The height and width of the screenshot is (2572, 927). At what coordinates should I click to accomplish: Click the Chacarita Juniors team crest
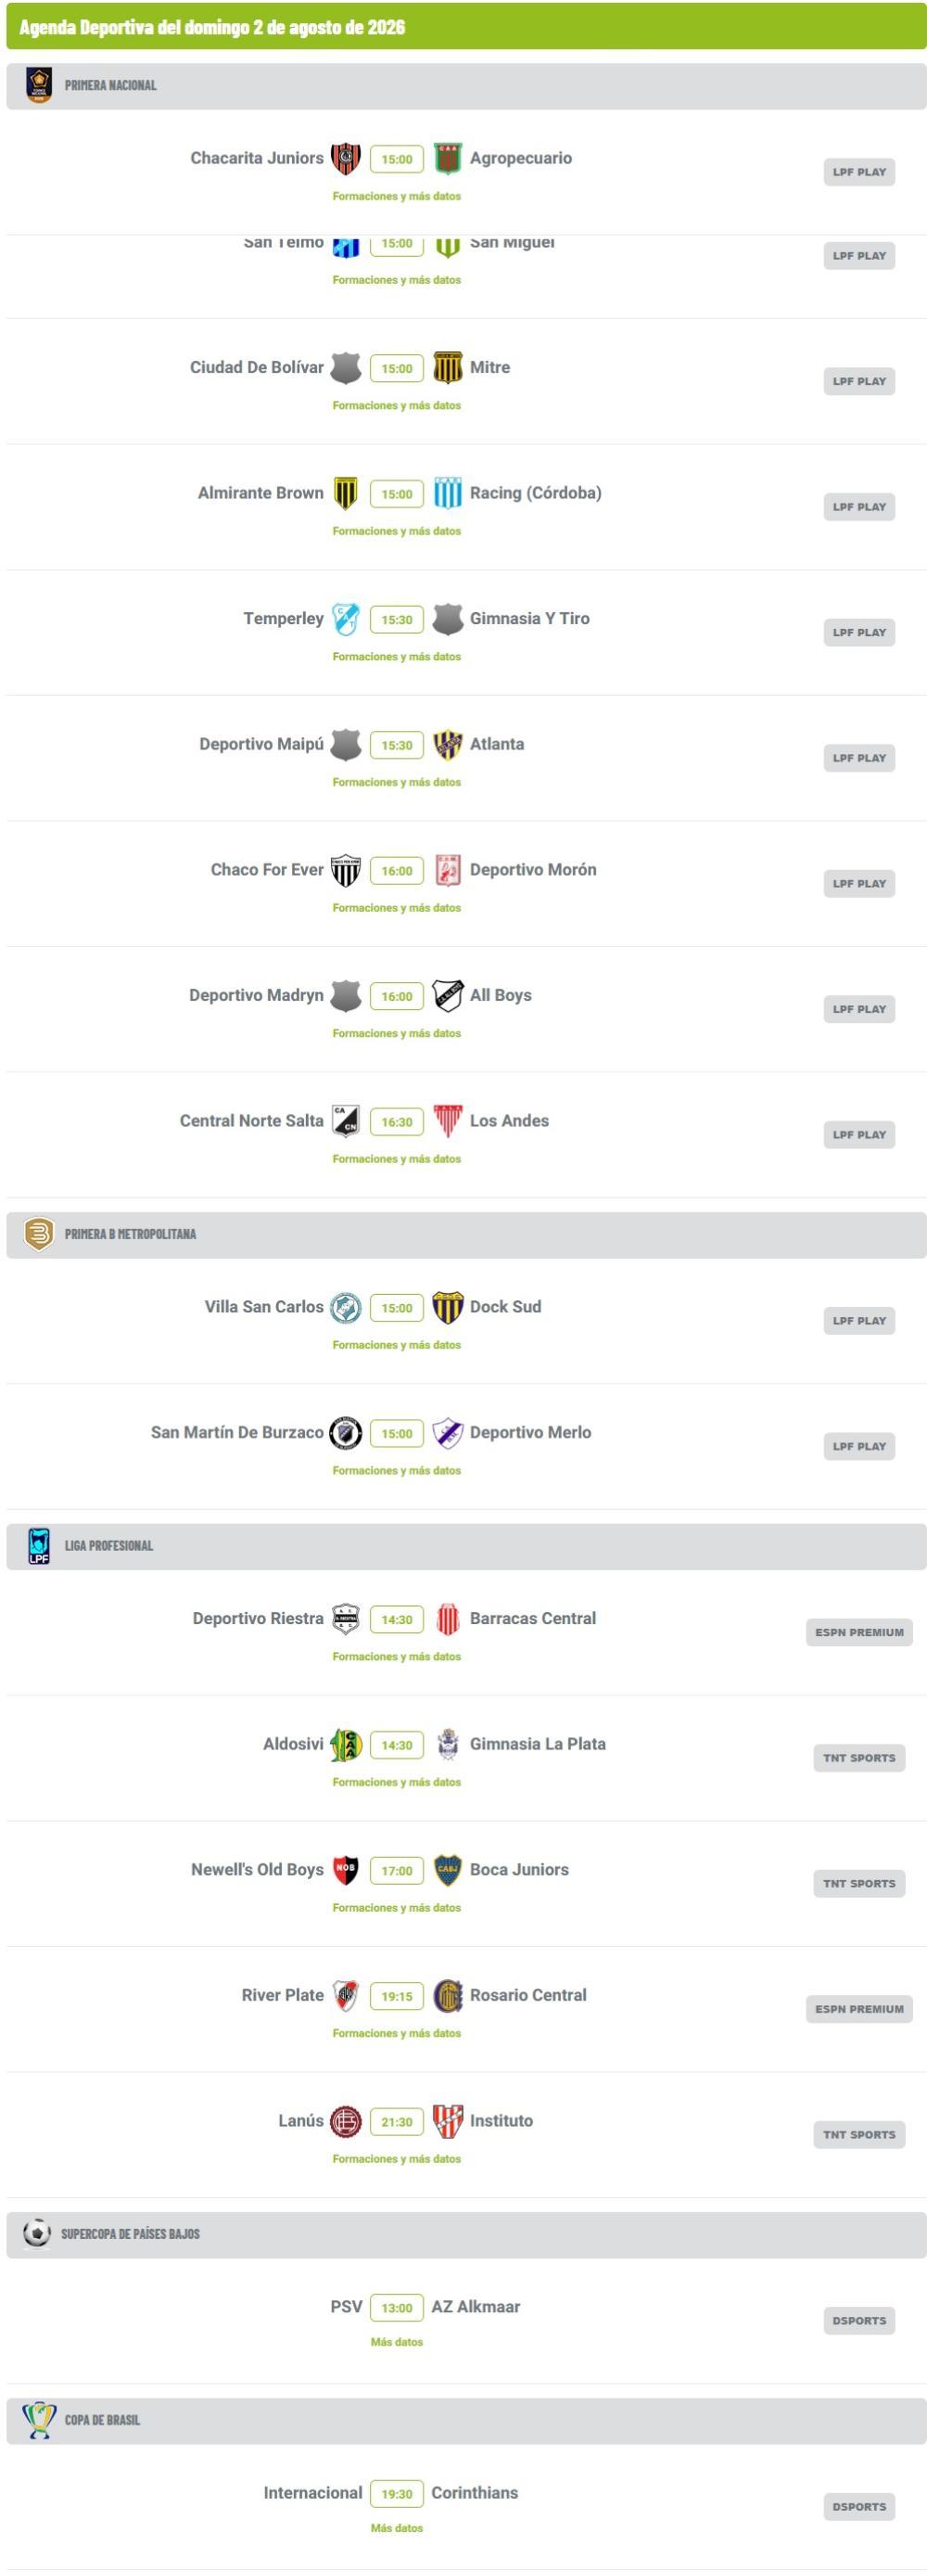(x=345, y=159)
